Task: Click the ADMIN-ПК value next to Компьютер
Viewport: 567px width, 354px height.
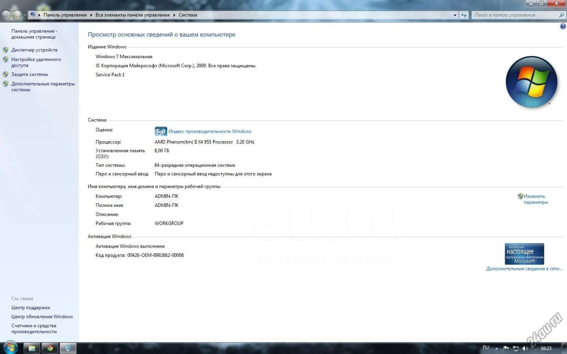Action: click(166, 196)
